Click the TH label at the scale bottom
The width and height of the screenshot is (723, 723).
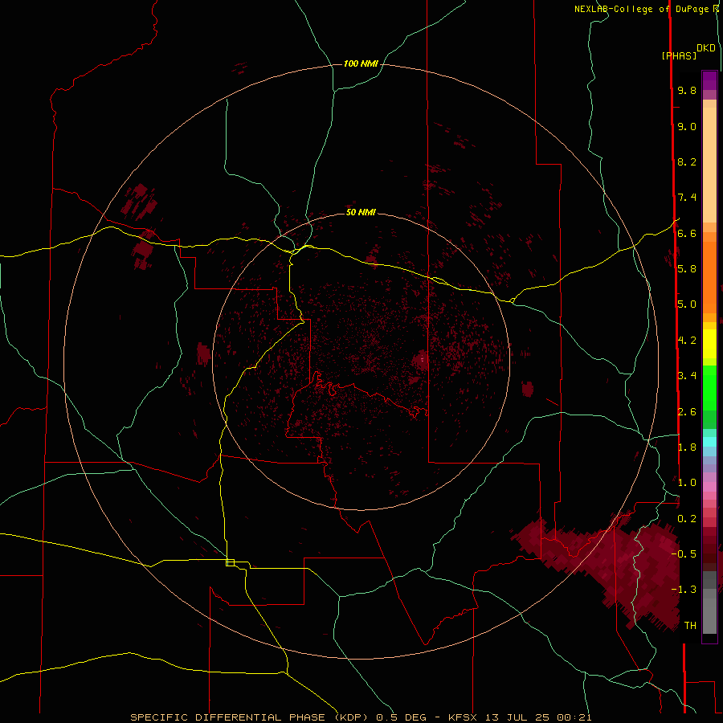tap(690, 625)
